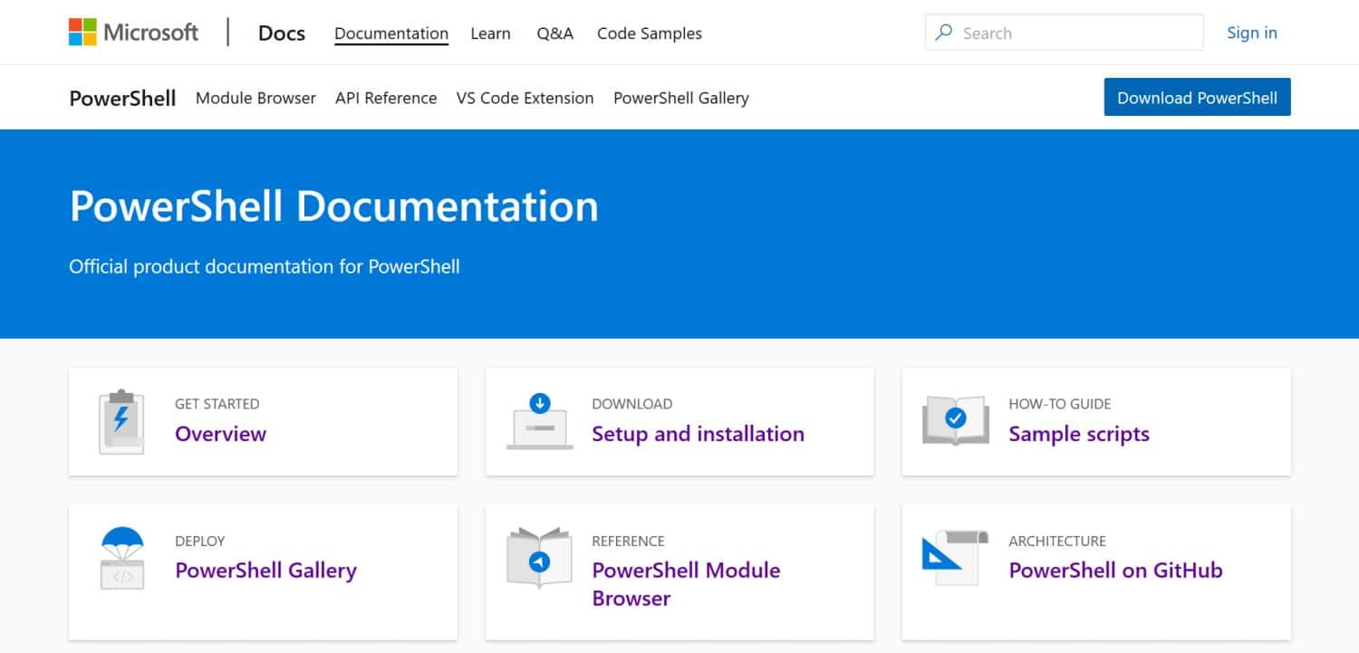Image resolution: width=1359 pixels, height=653 pixels.
Task: Open the API Reference link
Action: (x=386, y=98)
